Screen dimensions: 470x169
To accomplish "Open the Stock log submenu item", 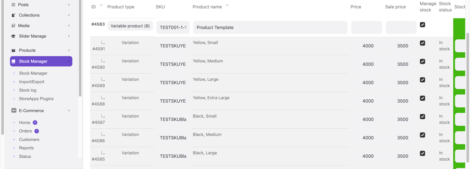I will coord(27,90).
